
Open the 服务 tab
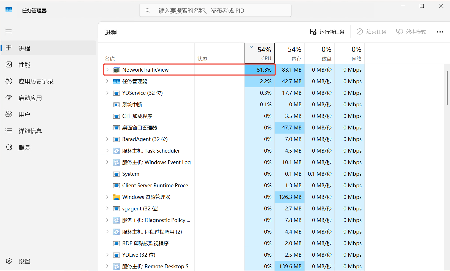[x=48, y=147]
